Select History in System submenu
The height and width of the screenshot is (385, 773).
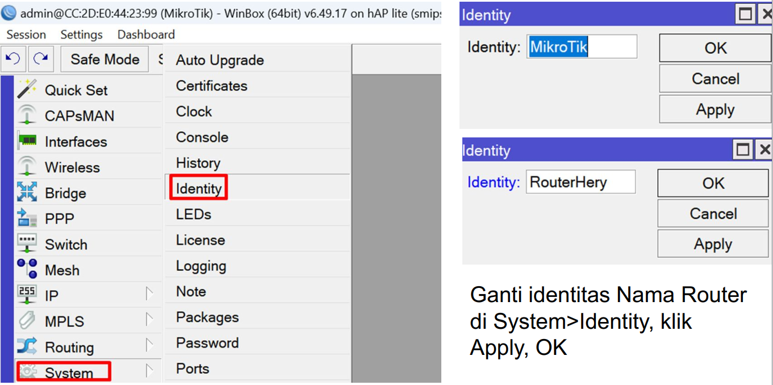(257, 163)
